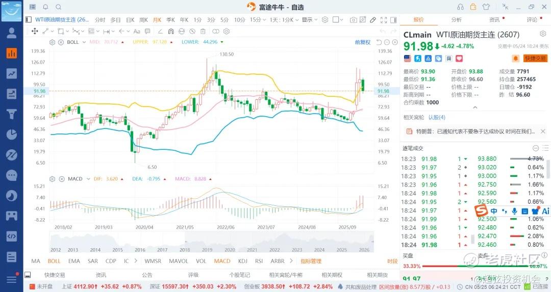Add to favorites with the pink heart icon

[x=459, y=58]
